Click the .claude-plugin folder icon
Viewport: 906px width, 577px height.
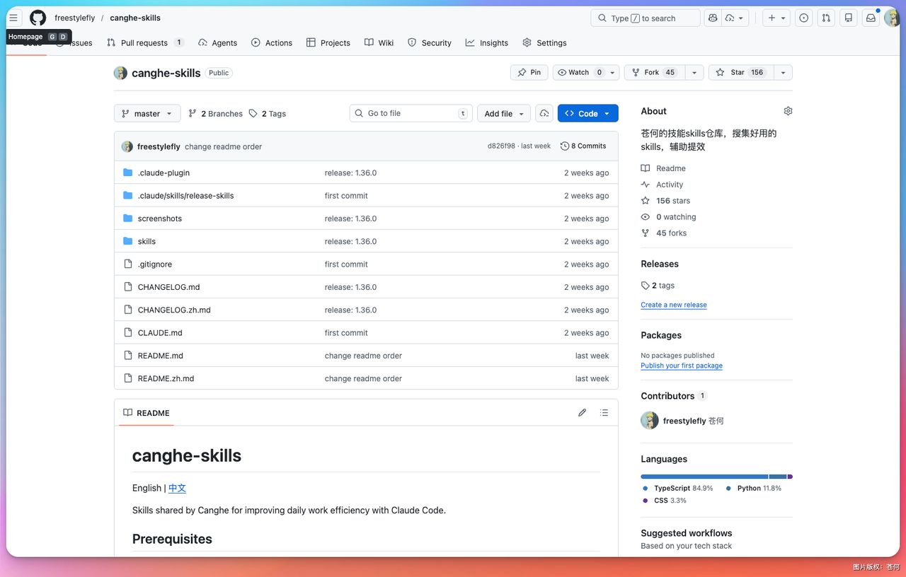[128, 173]
